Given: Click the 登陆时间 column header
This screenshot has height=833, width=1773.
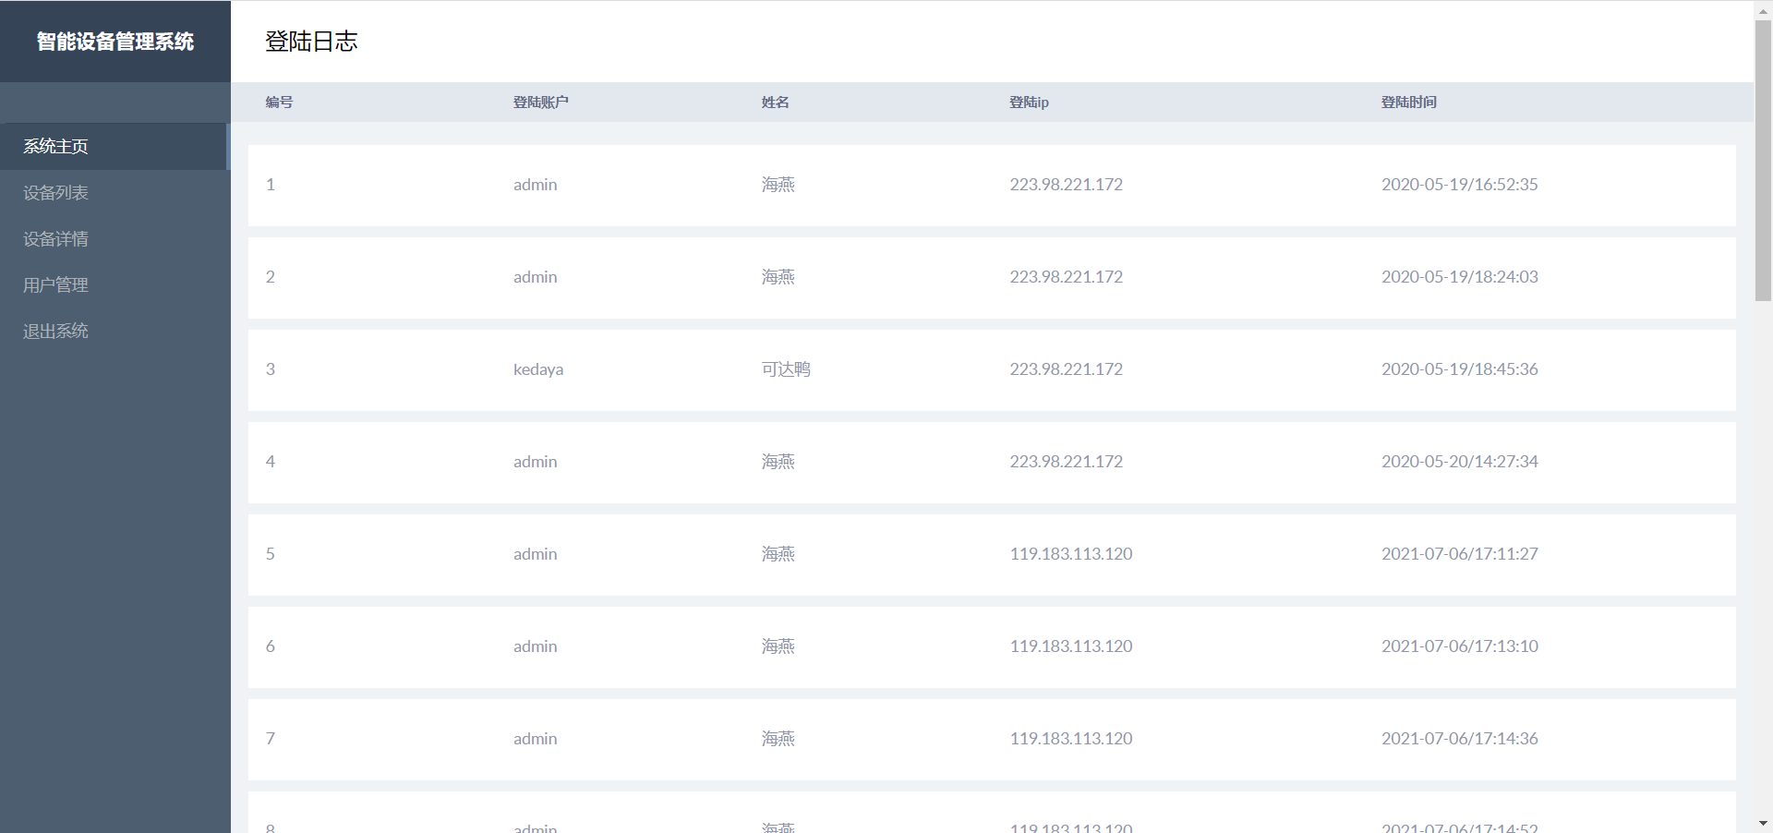Looking at the screenshot, I should (1408, 103).
